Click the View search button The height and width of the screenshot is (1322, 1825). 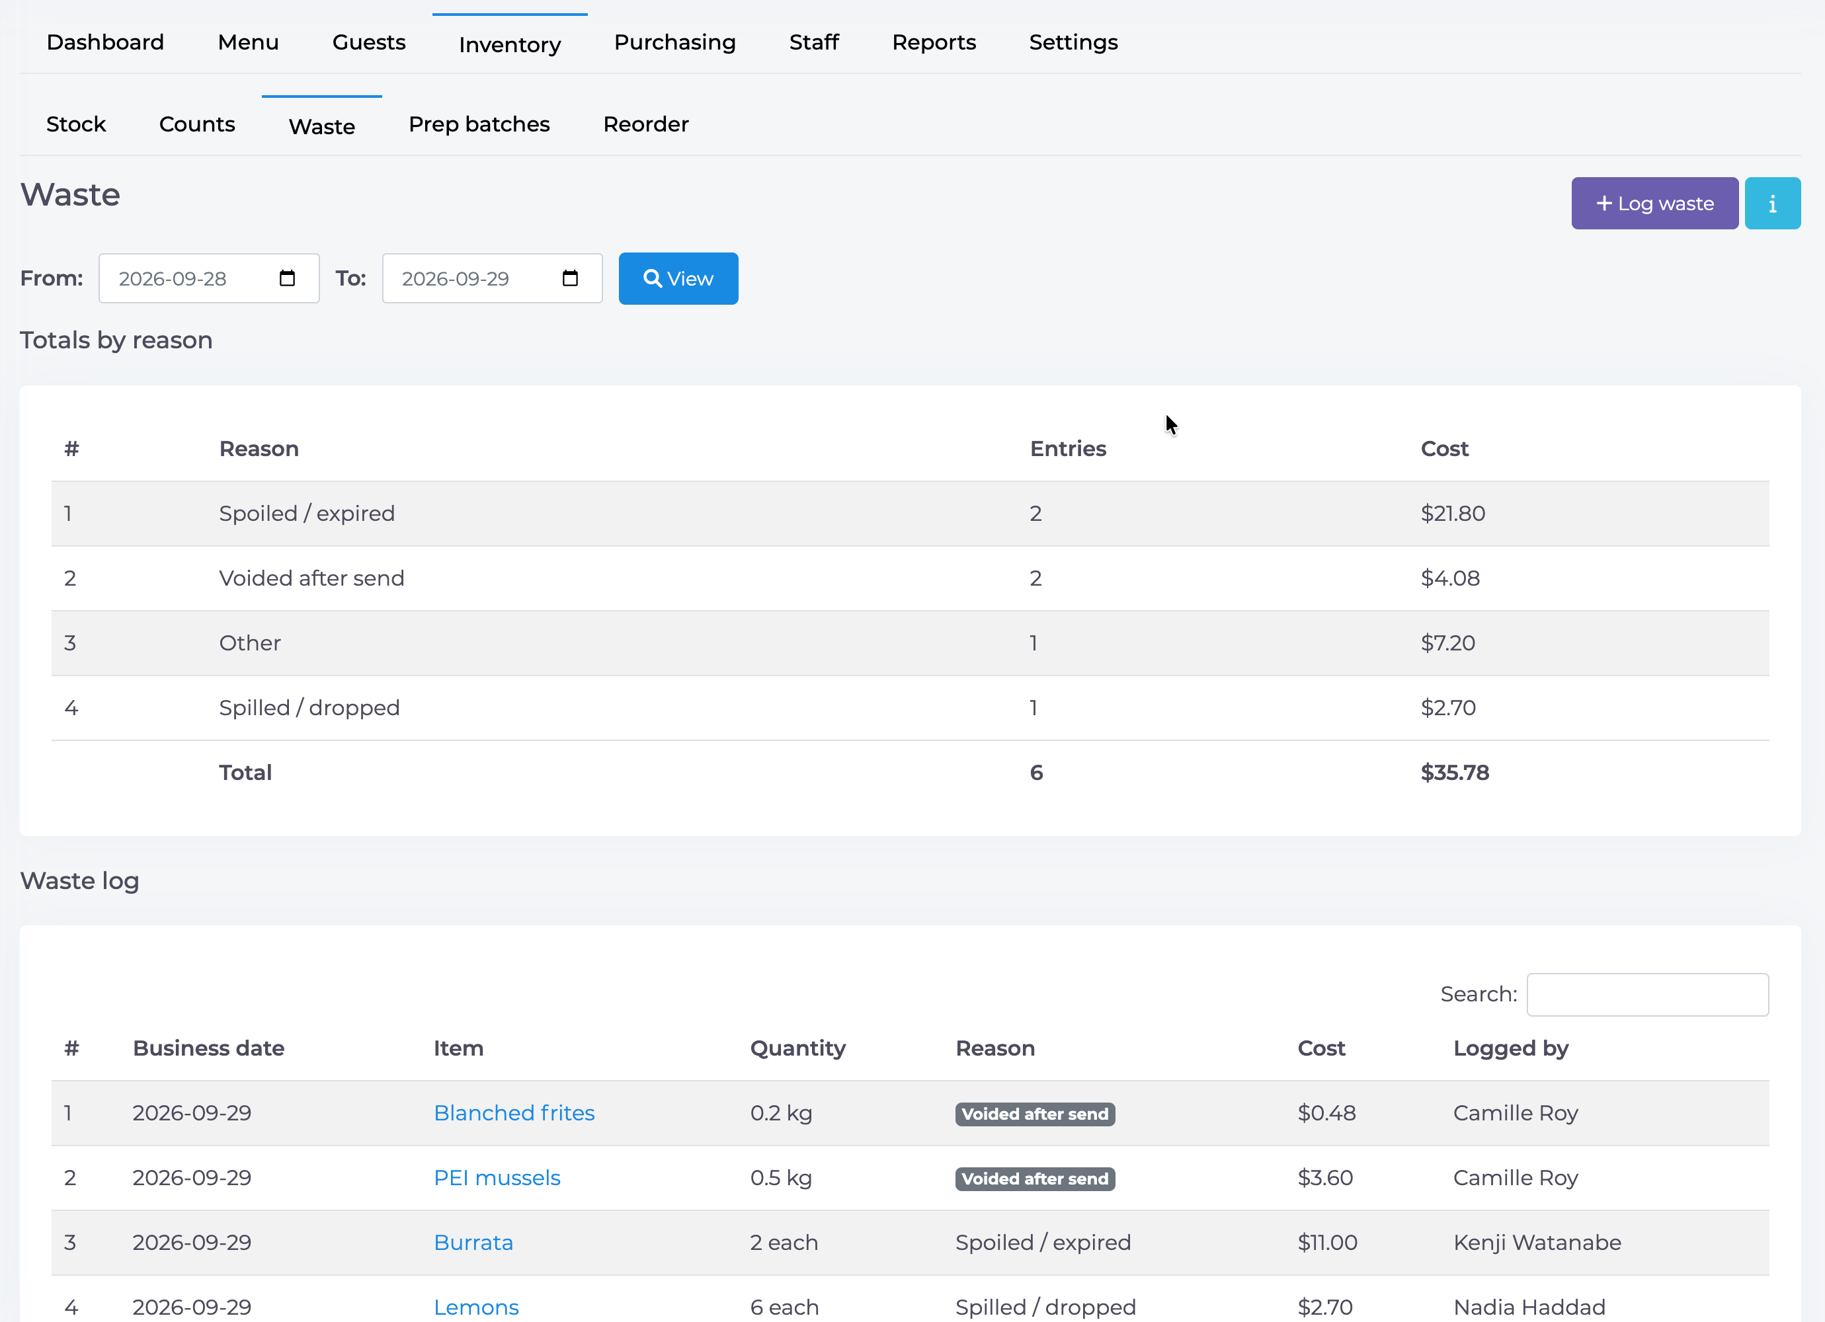(x=678, y=278)
